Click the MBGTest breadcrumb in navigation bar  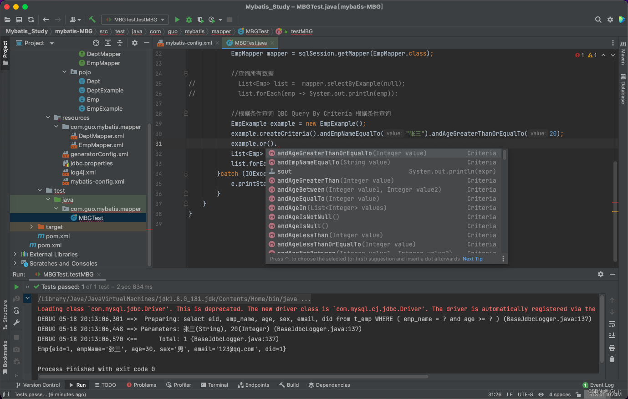[254, 31]
